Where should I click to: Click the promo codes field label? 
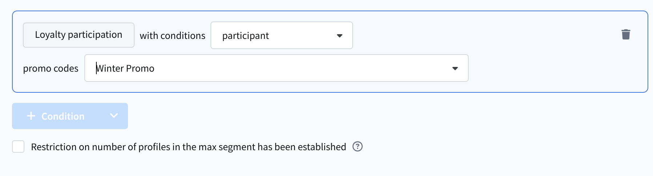coord(51,68)
